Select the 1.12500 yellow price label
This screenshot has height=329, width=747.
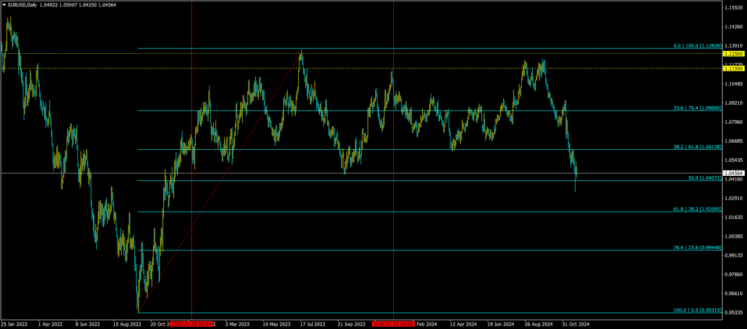pos(734,53)
